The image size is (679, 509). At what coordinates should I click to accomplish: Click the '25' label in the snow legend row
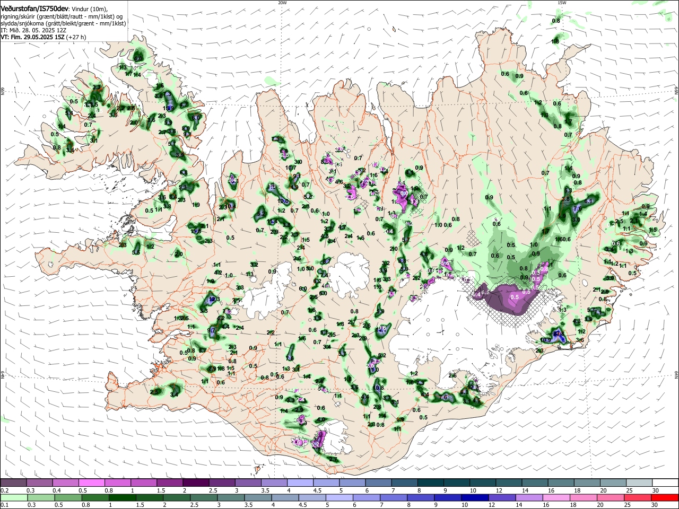coord(629,490)
